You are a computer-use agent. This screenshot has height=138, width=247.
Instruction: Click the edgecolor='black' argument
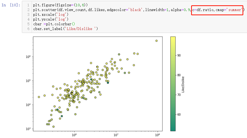125,10
